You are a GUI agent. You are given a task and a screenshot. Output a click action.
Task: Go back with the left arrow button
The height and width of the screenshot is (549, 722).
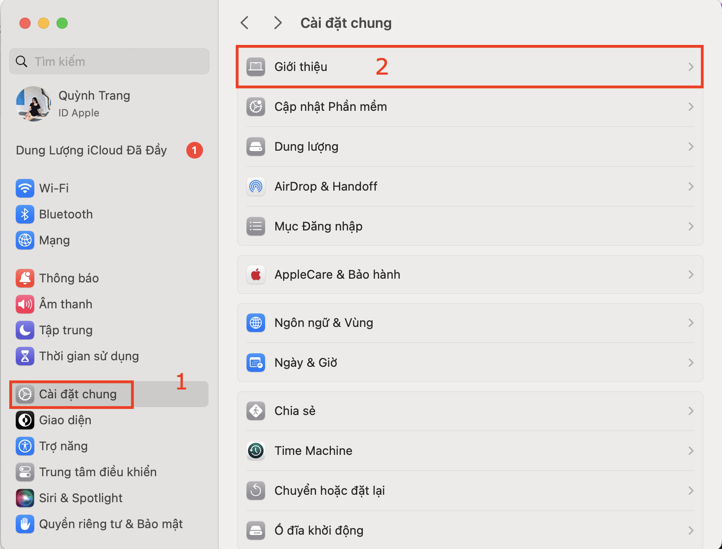click(245, 23)
